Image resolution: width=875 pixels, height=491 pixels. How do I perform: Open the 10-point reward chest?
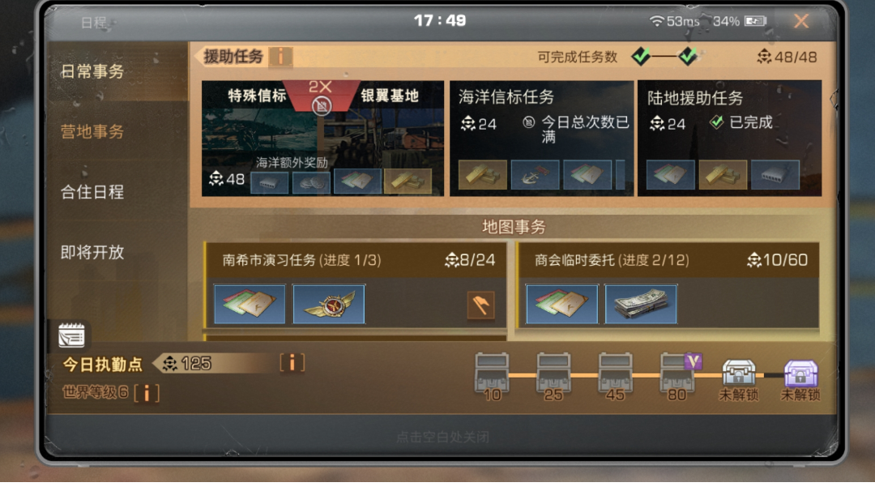tap(492, 377)
